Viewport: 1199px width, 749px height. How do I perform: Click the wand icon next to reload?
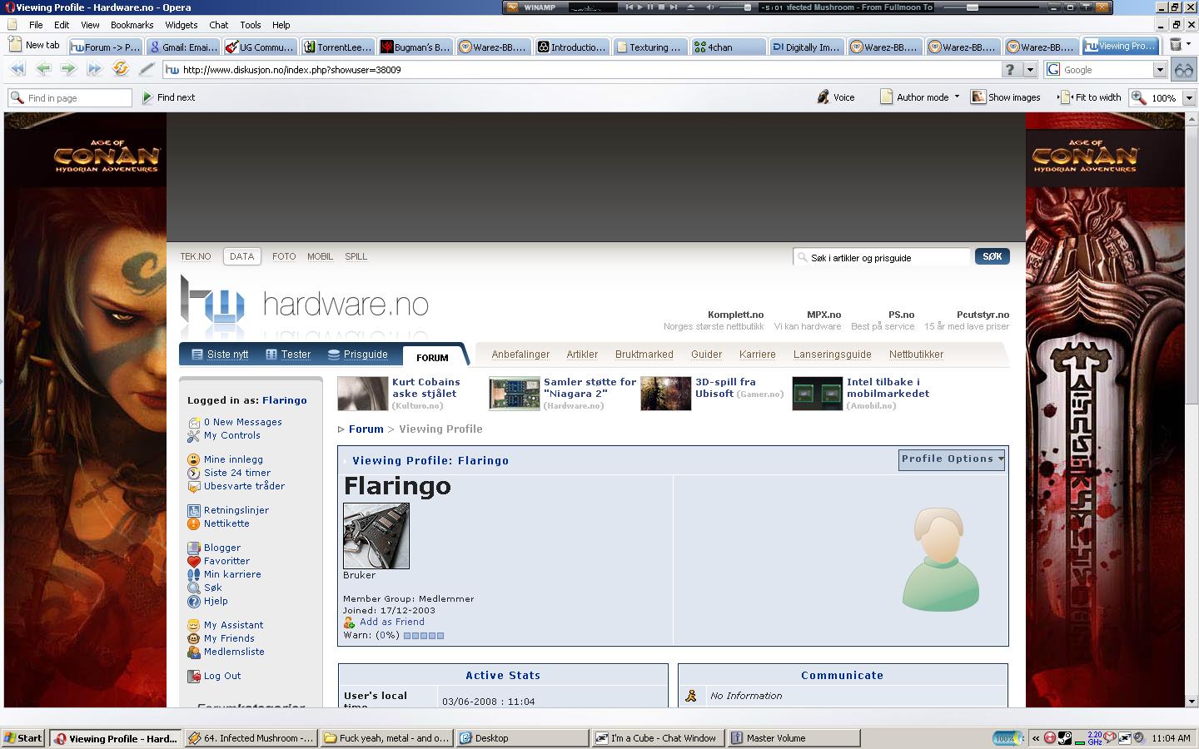tap(147, 70)
